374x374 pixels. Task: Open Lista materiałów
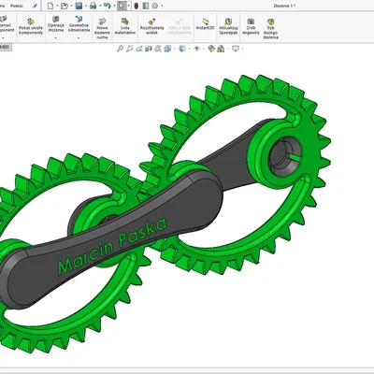pyautogui.click(x=124, y=26)
